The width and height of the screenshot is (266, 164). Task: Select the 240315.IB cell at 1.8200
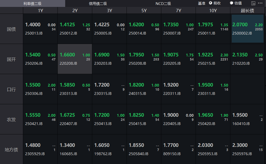144,89
